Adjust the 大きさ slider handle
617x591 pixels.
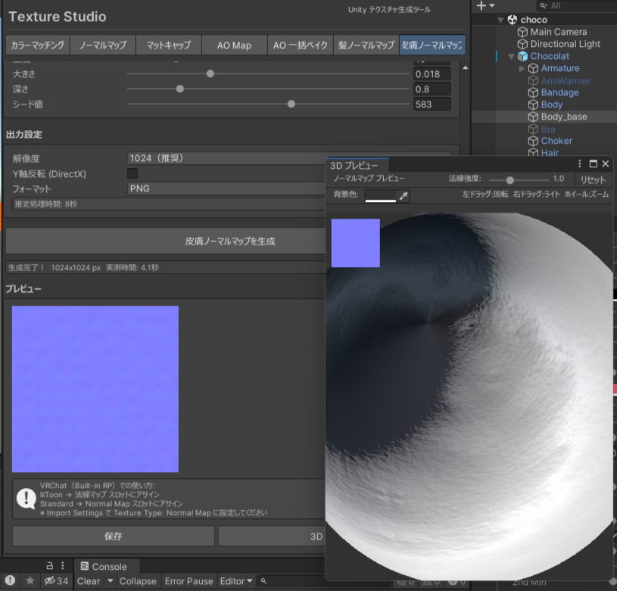point(210,73)
